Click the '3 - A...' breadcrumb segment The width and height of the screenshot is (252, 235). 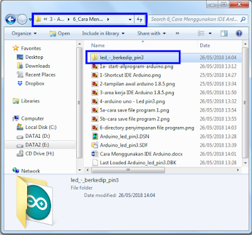(x=57, y=19)
